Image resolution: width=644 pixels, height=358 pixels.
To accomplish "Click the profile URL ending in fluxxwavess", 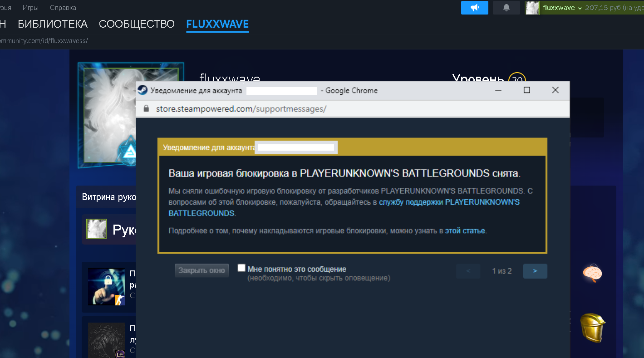I will pos(44,41).
